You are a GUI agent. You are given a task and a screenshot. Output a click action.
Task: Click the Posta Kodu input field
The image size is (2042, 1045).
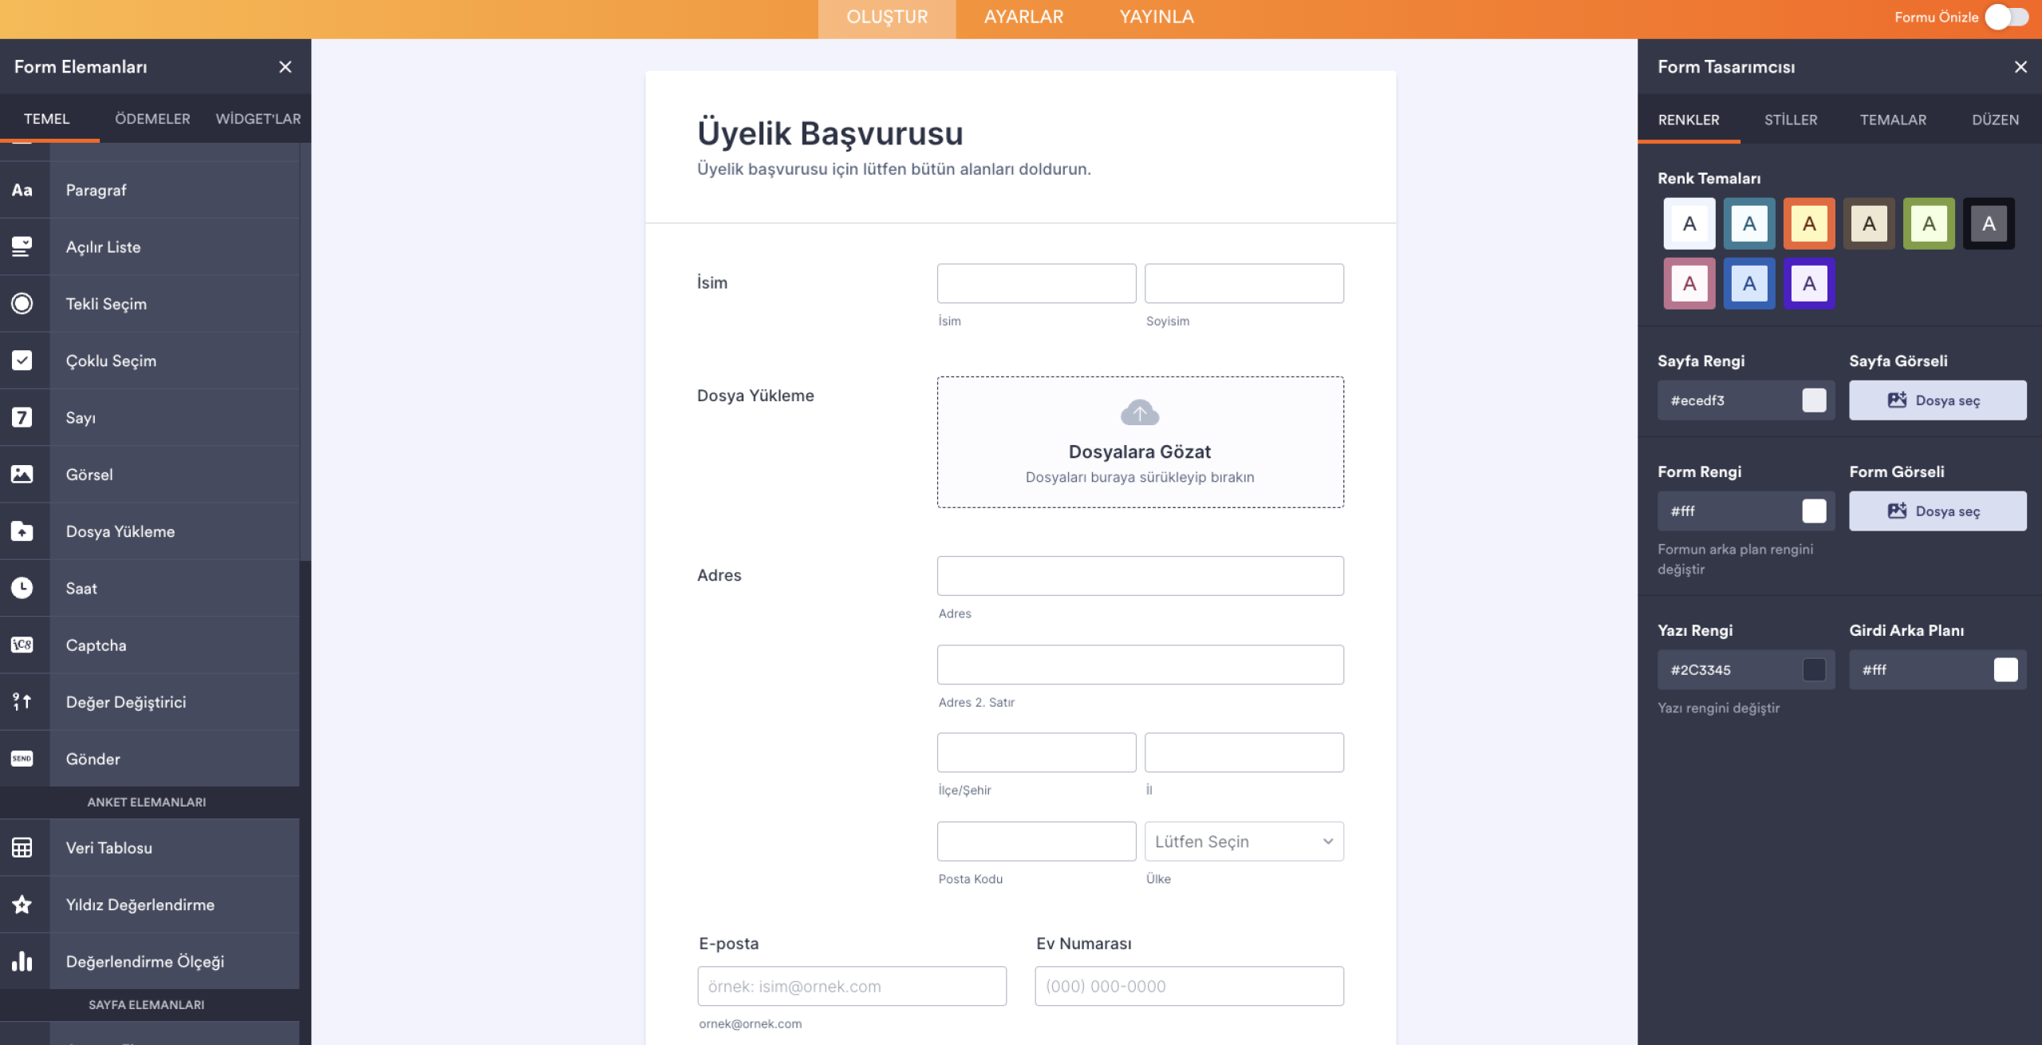[x=1036, y=842]
